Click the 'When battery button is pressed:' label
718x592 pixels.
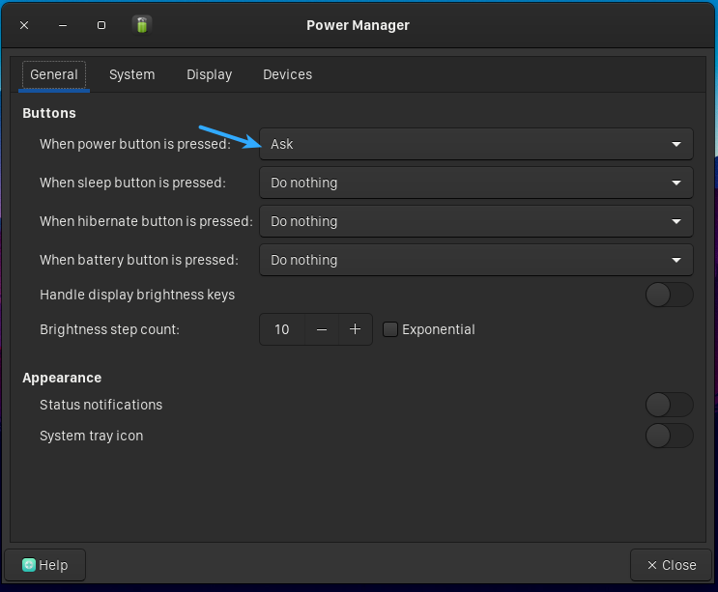point(139,260)
